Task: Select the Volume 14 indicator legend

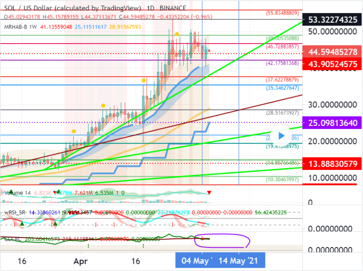Action: point(17,193)
